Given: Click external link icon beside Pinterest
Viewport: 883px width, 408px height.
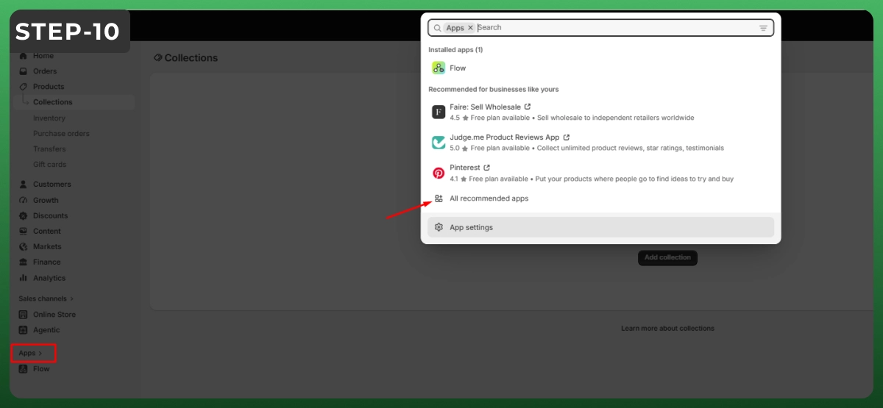Looking at the screenshot, I should [487, 167].
